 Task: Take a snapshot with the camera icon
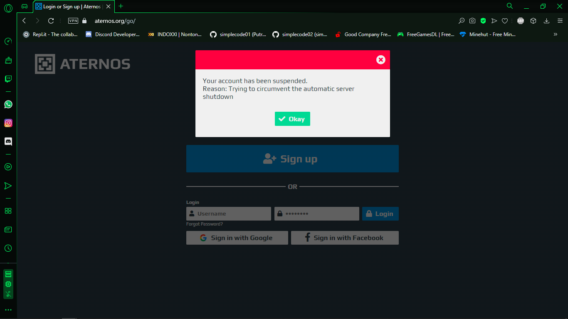point(472,21)
